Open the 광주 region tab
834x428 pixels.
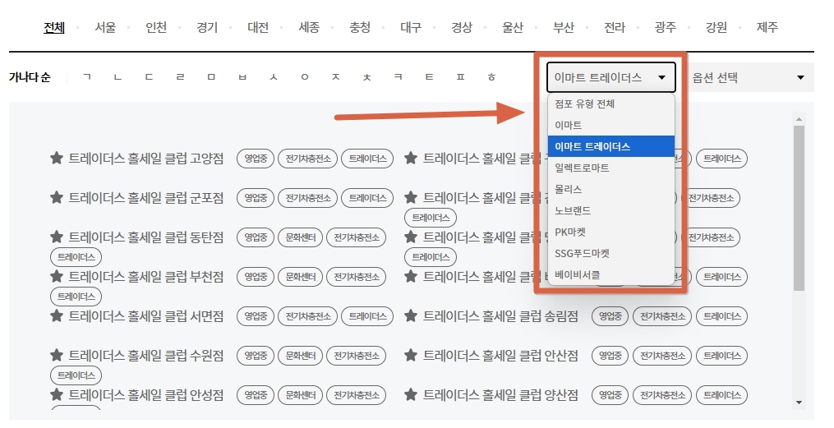click(x=666, y=26)
